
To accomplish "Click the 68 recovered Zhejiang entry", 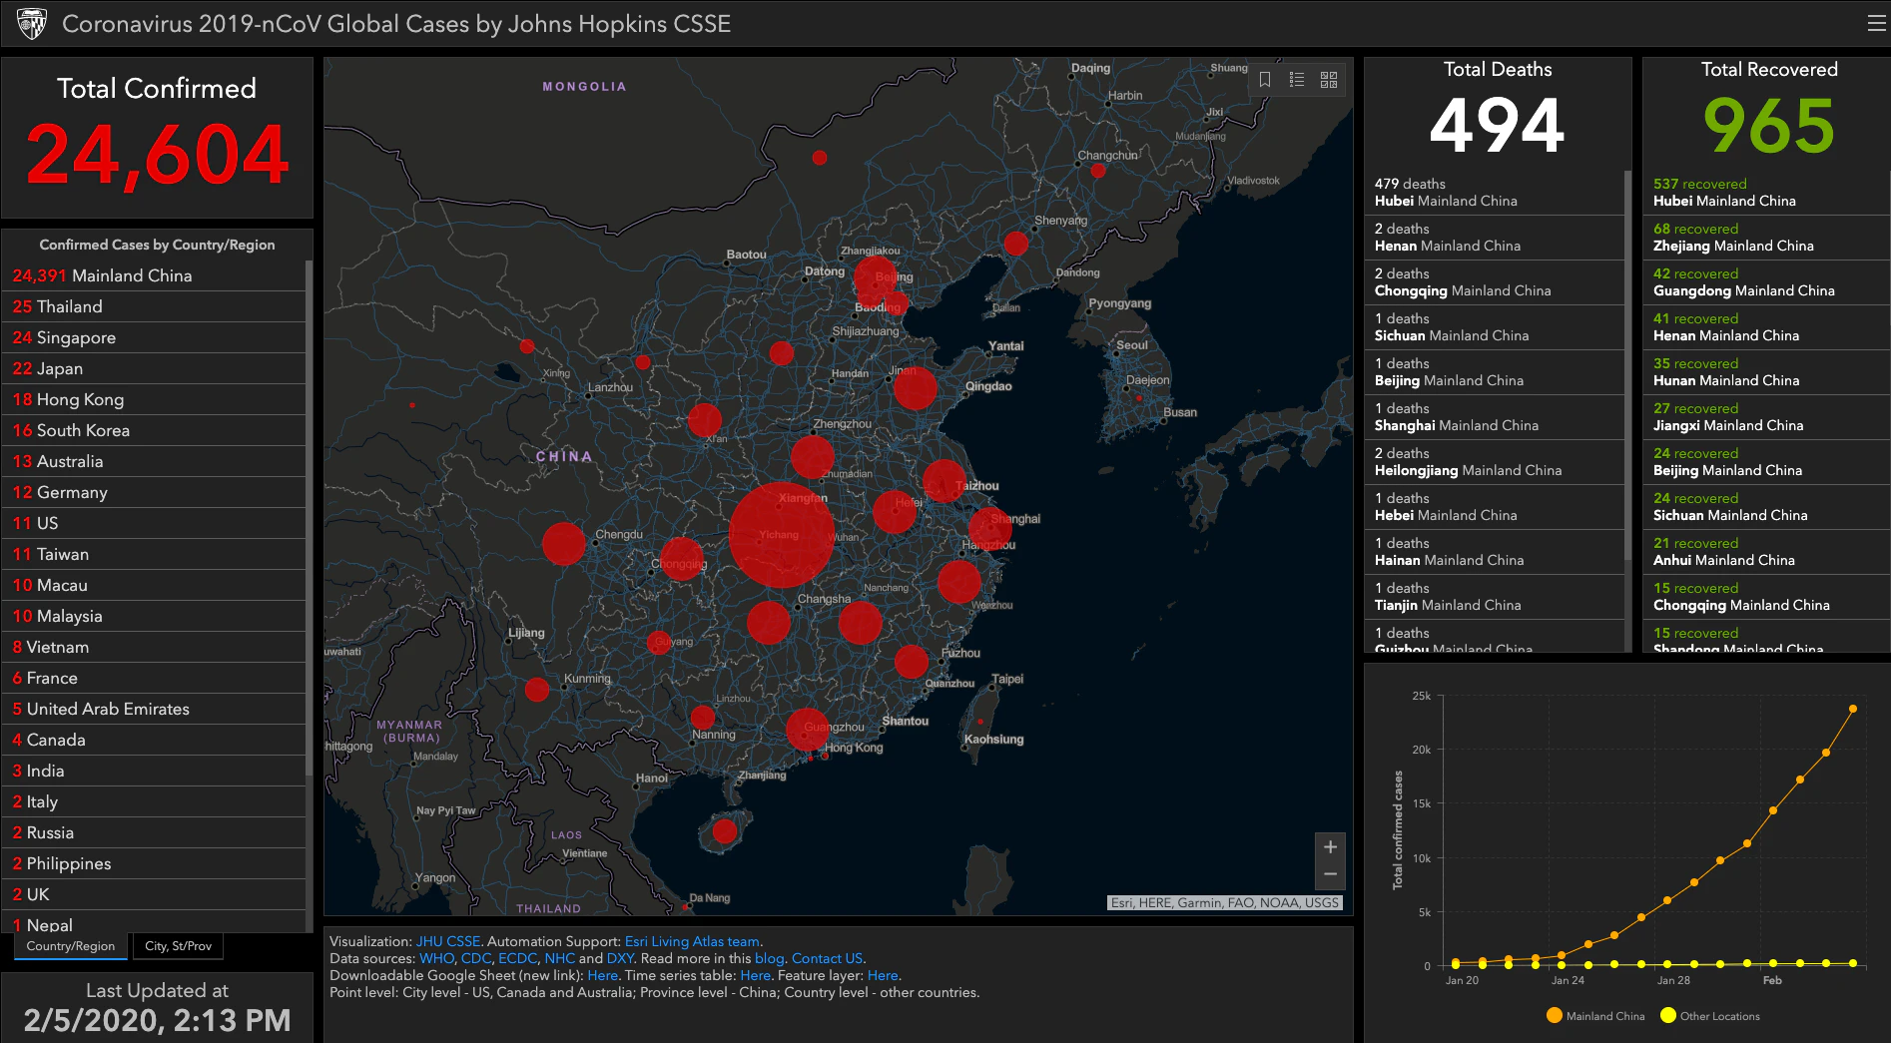I will pos(1765,237).
